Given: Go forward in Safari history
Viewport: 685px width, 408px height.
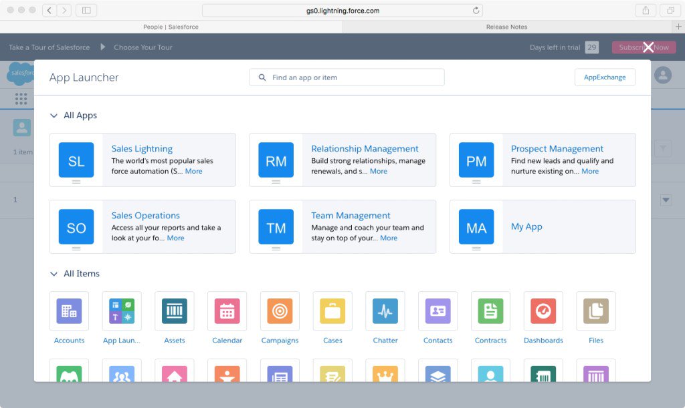Looking at the screenshot, I should pos(64,11).
